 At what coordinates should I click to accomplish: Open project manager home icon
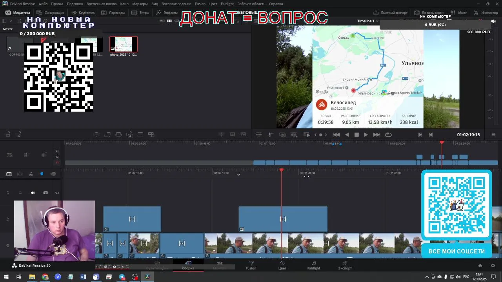click(x=480, y=266)
